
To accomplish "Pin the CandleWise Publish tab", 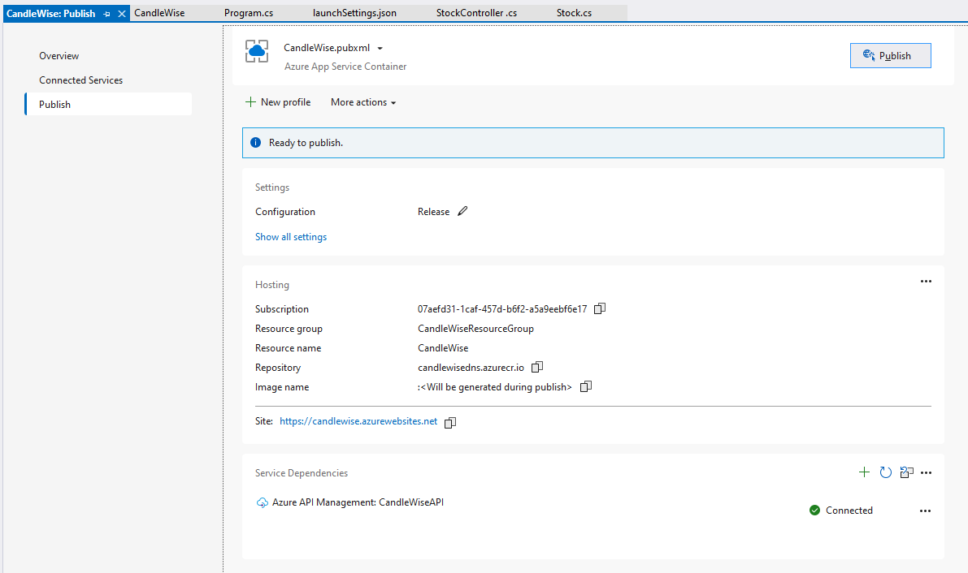I will [x=105, y=13].
